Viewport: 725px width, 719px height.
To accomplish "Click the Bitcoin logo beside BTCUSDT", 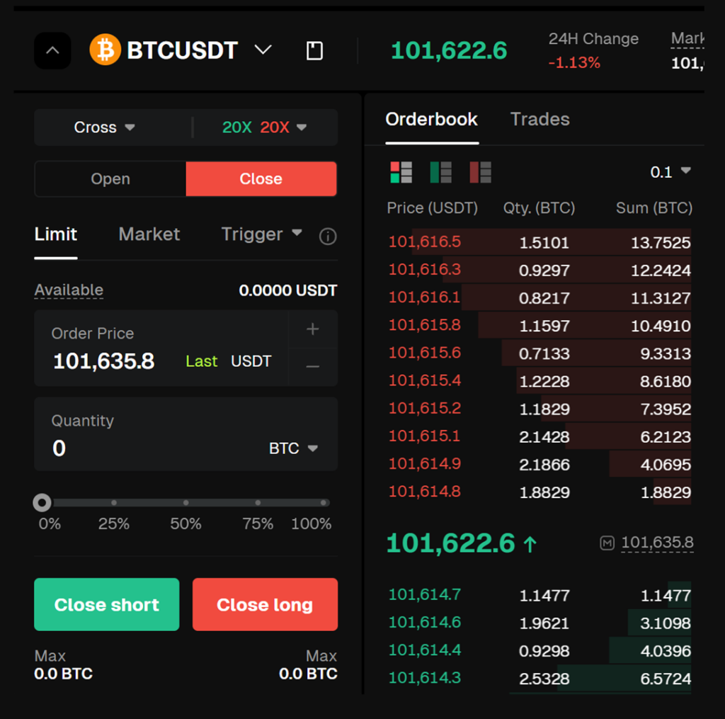I will coord(103,50).
